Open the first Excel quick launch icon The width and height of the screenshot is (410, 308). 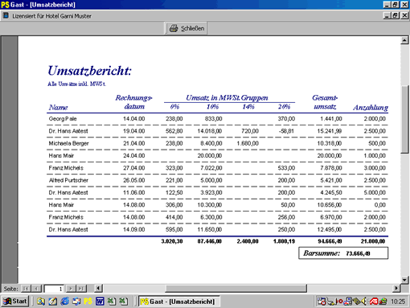point(112,302)
